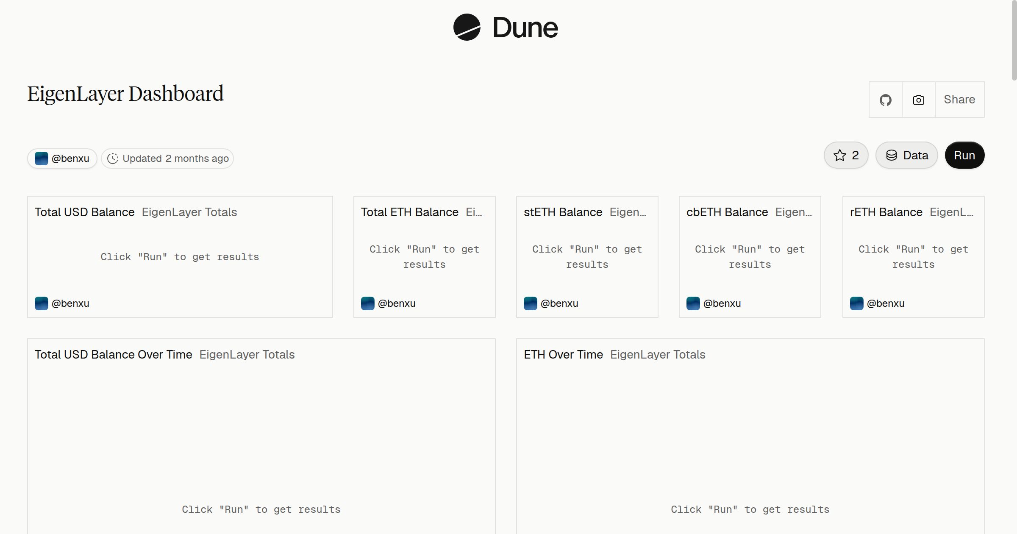This screenshot has width=1017, height=534.
Task: Click the Updated 2 months ago chip
Action: point(167,159)
